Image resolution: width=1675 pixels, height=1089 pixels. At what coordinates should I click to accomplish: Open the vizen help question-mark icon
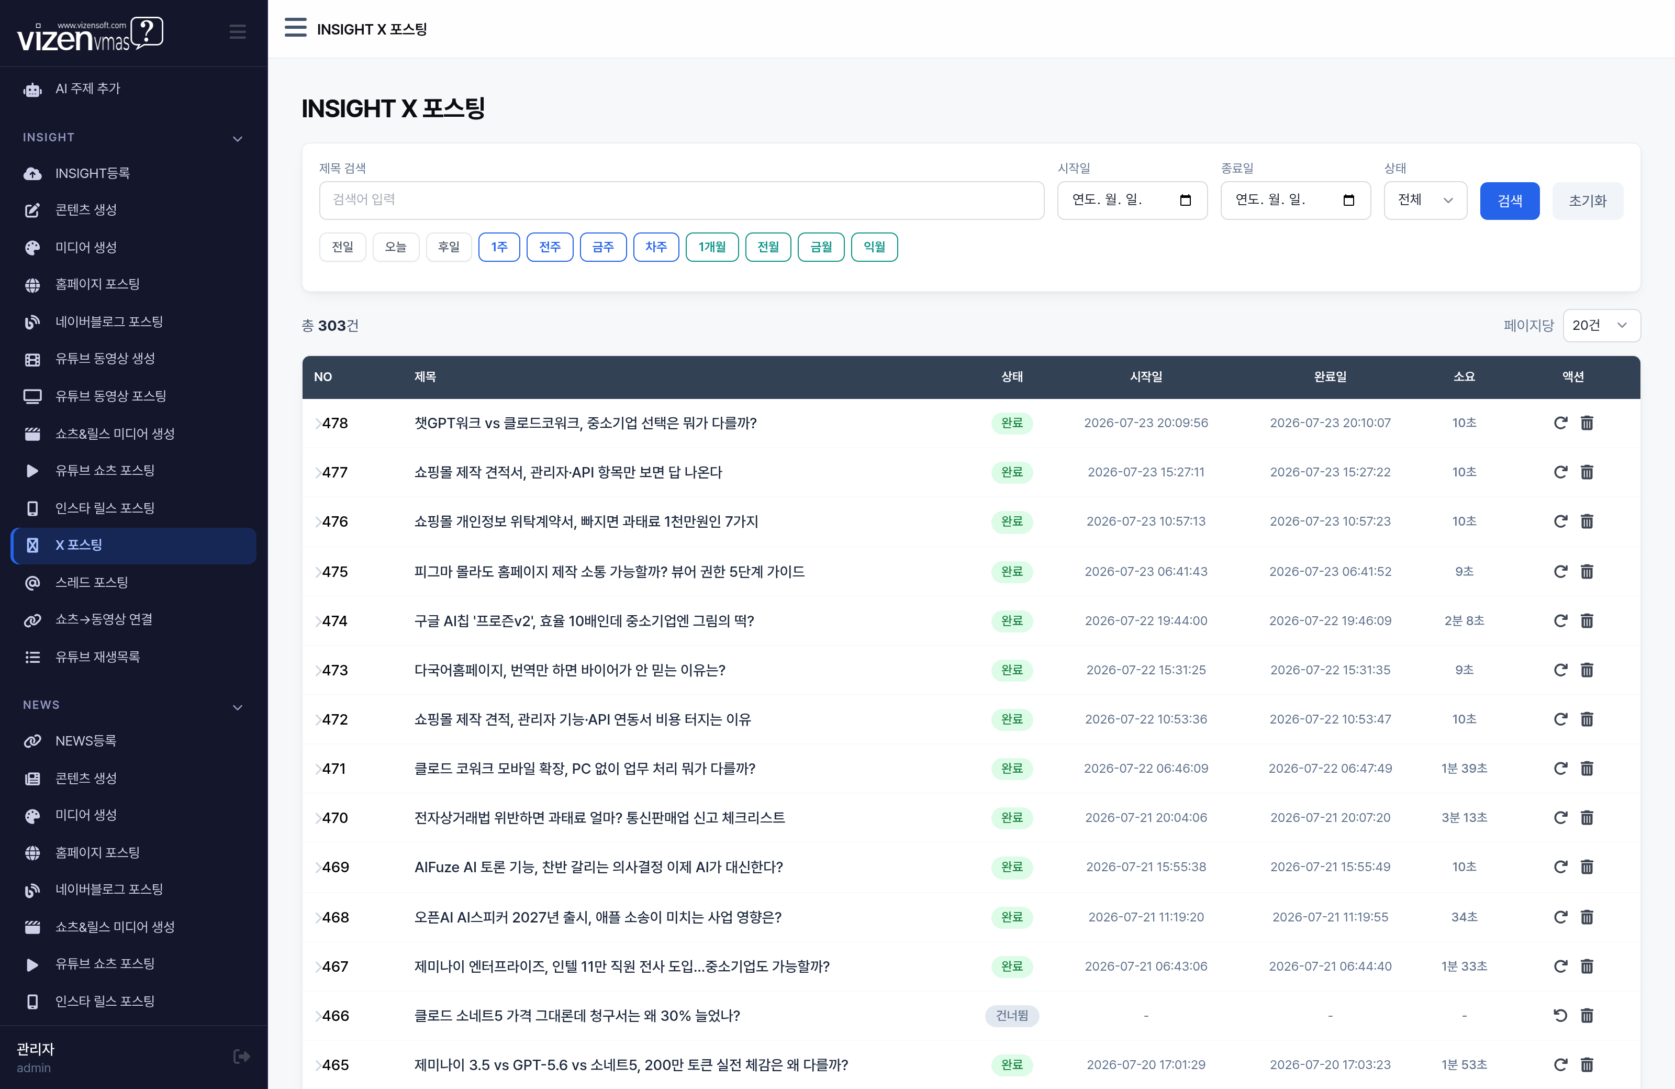point(147,32)
